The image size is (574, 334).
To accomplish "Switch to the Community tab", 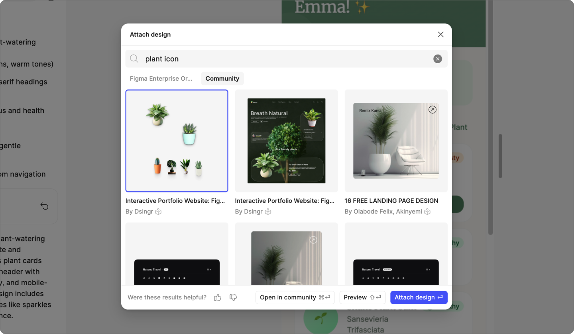I will (x=222, y=78).
